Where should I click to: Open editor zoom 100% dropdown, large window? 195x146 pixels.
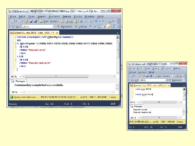pos(20,77)
